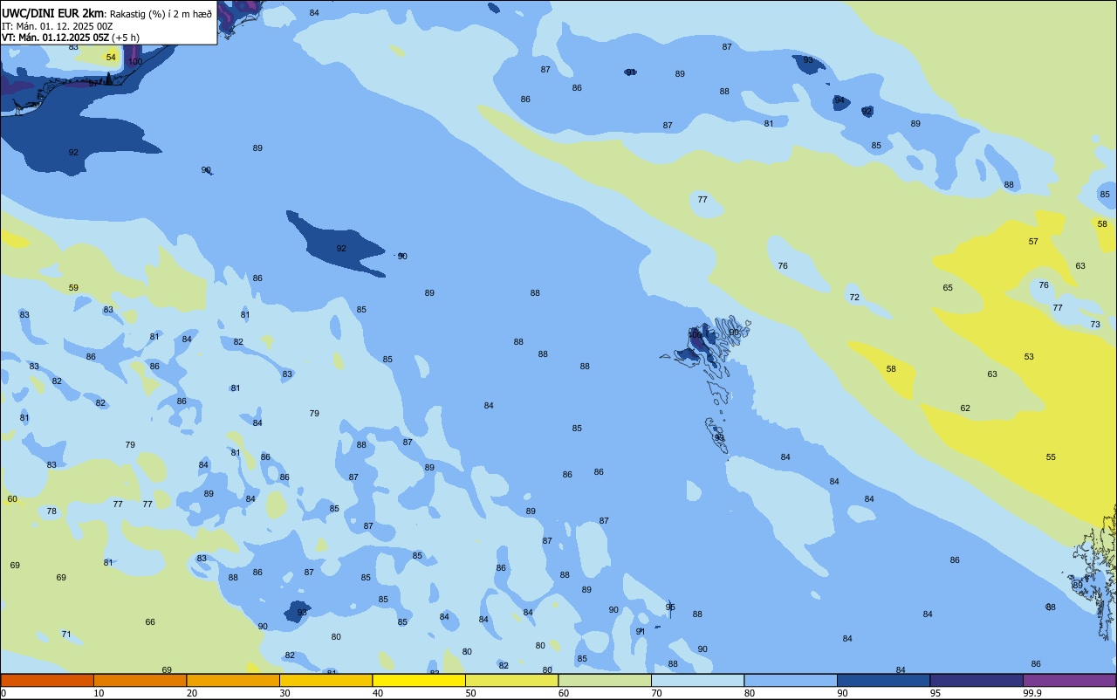Click the 40–50 bright yellow legend swatch
This screenshot has width=1117, height=700.
(x=419, y=680)
